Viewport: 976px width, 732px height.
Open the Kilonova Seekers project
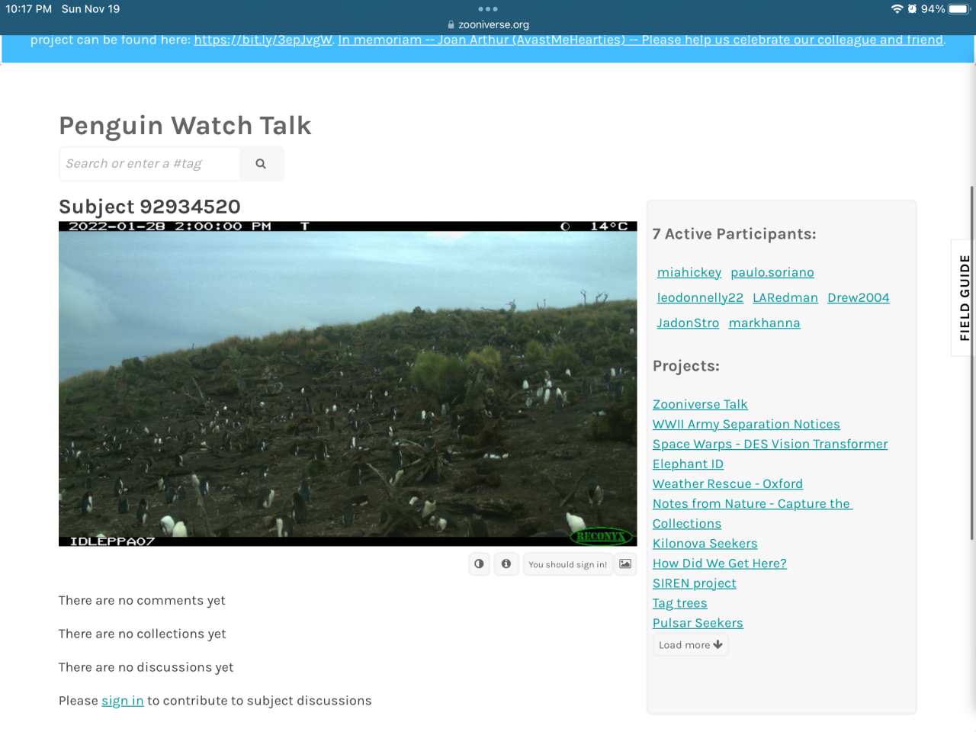tap(705, 543)
